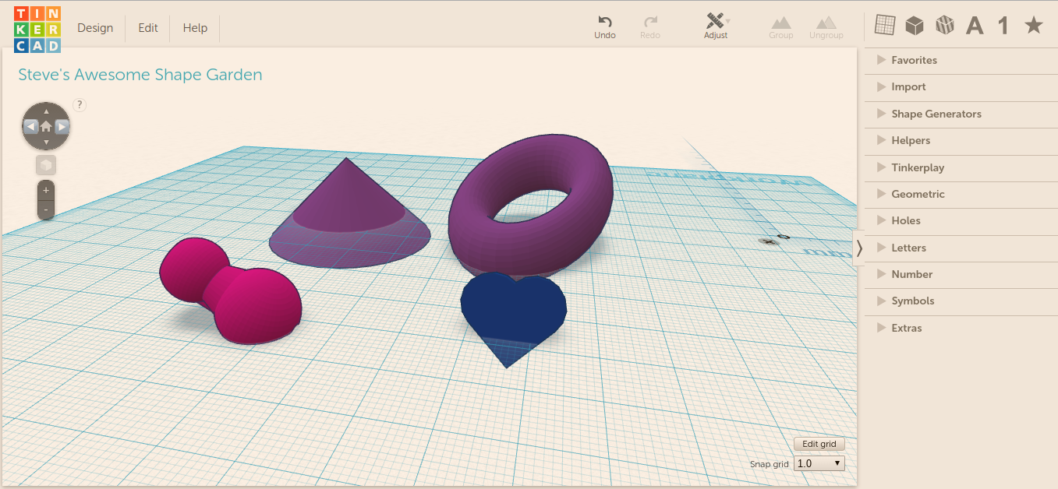Rotate view left with arrow
Image resolution: width=1058 pixels, height=489 pixels.
coord(30,126)
